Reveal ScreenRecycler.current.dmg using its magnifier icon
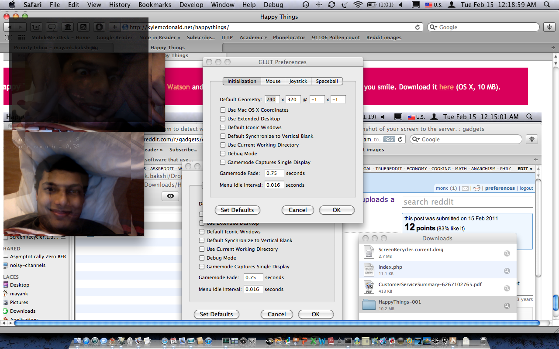The width and height of the screenshot is (559, 349). 507,253
